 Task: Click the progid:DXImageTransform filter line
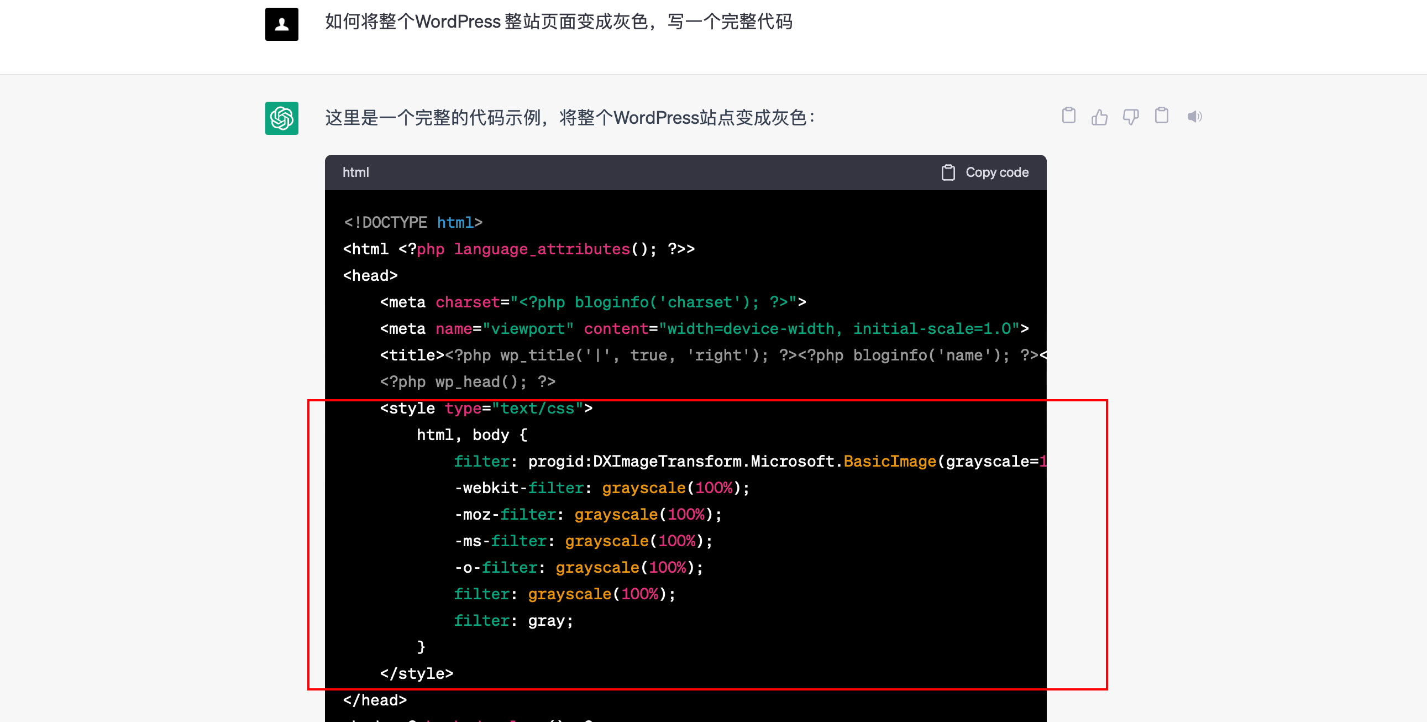click(750, 462)
